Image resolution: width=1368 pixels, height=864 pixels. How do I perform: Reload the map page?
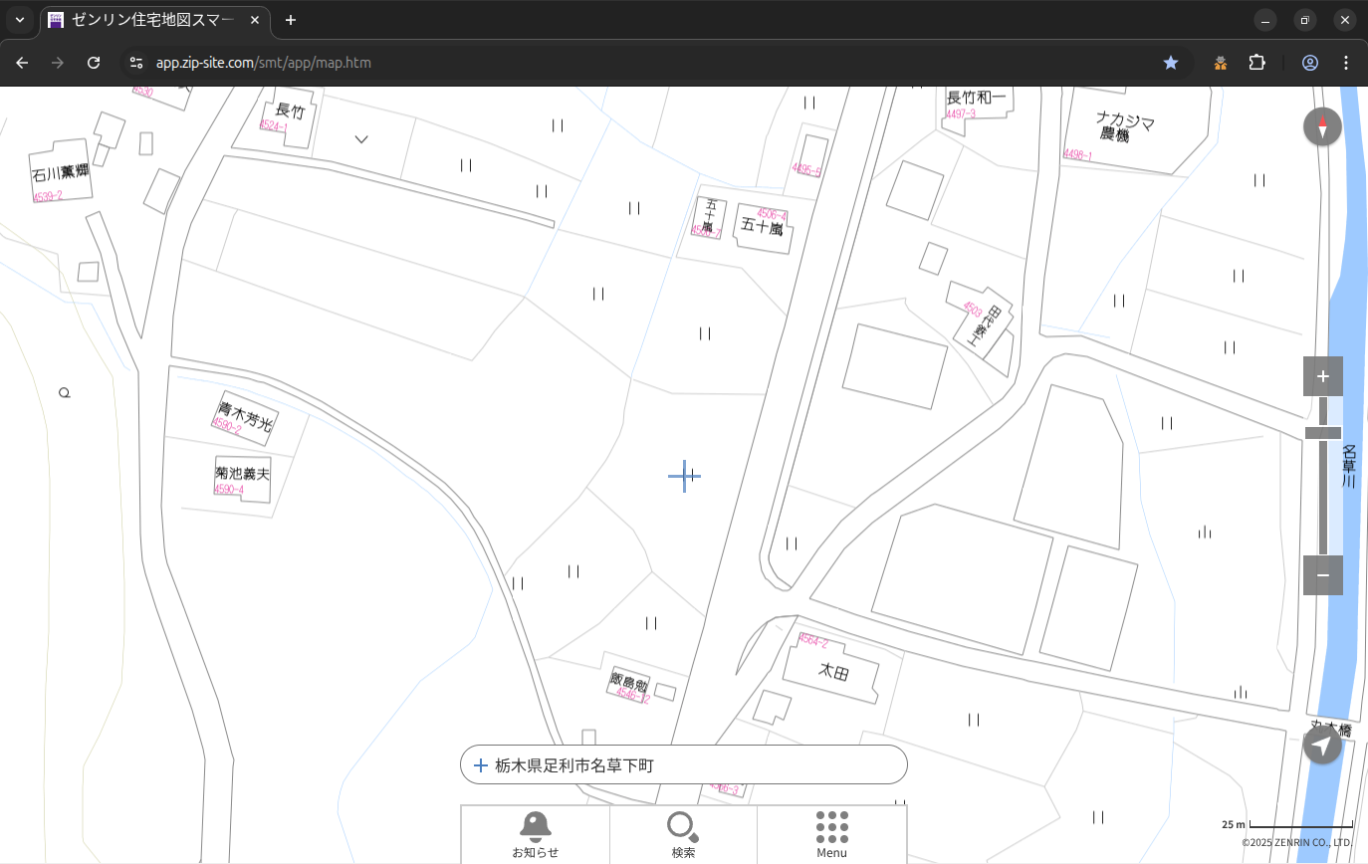[94, 63]
